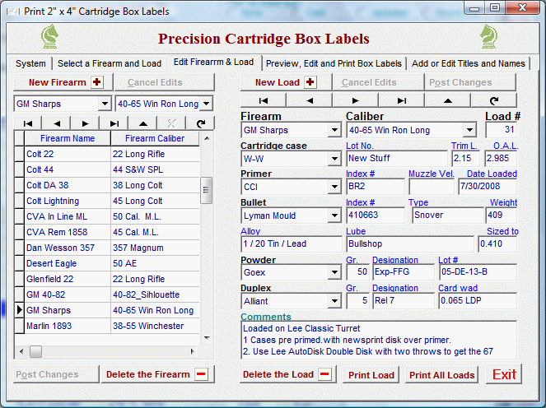The height and width of the screenshot is (408, 546).
Task: Click the firearm grid horizontal scrollbar thumb
Action: tap(35, 351)
